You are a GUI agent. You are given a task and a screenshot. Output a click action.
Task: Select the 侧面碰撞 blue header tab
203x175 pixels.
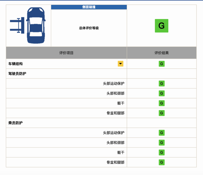point(89,7)
